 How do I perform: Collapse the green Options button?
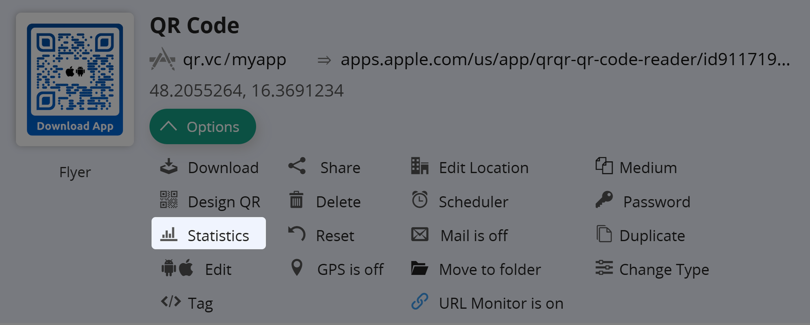(x=202, y=127)
